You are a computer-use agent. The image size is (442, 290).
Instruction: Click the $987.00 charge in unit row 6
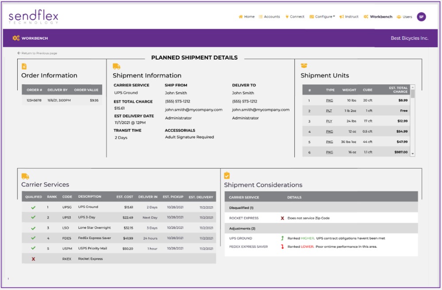click(401, 152)
